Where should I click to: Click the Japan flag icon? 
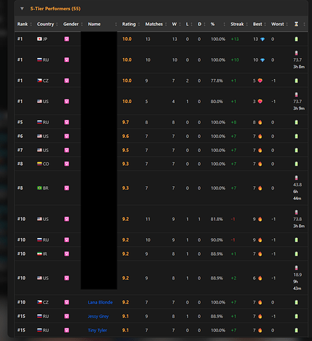(40, 39)
